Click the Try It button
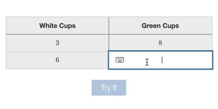The image size is (218, 109). pyautogui.click(x=109, y=88)
